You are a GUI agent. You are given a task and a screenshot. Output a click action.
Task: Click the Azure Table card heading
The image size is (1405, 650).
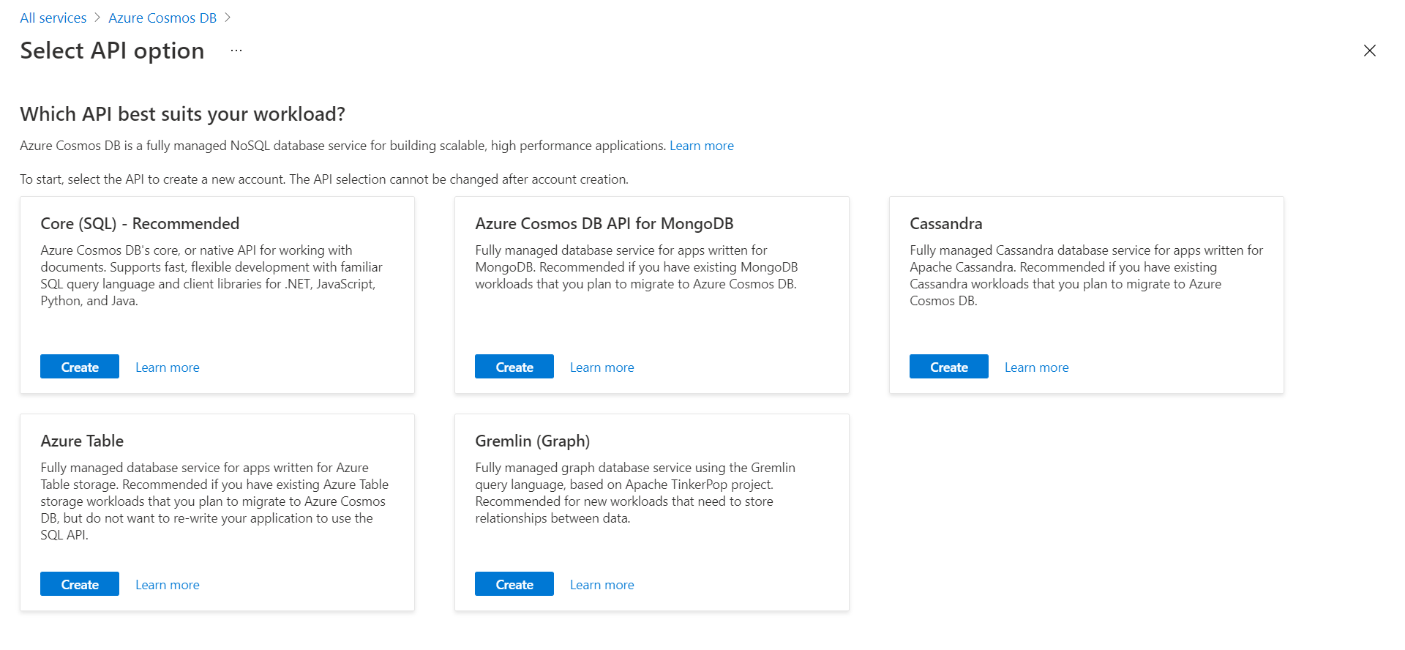82,441
